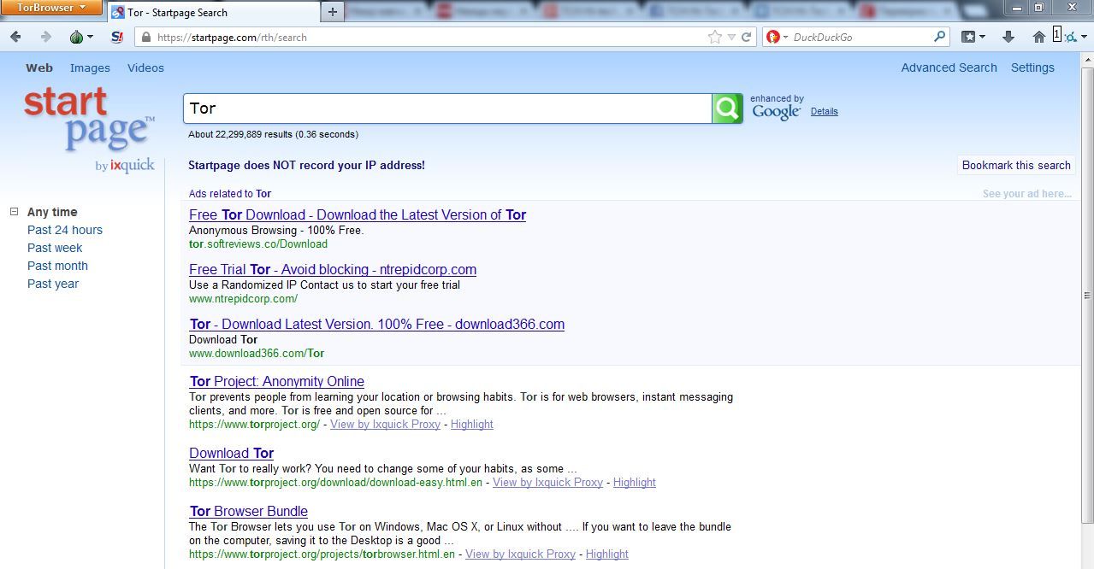The height and width of the screenshot is (569, 1094).
Task: Click the Details link near Google logo
Action: tap(824, 111)
